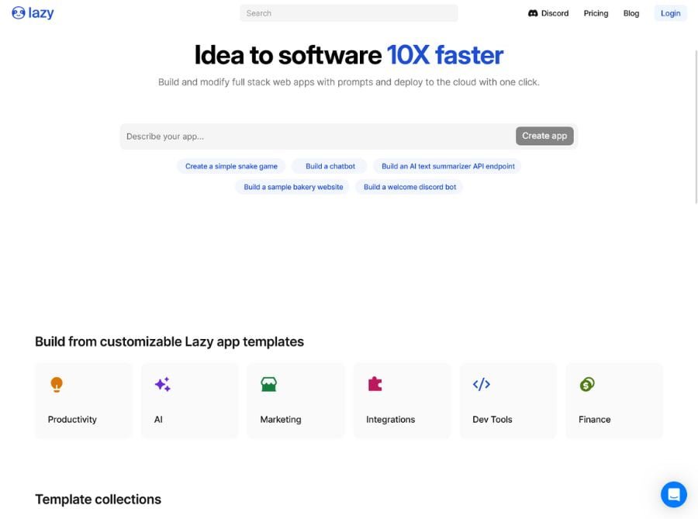
Task: Click the Dev Tools code brackets icon
Action: coord(481,384)
